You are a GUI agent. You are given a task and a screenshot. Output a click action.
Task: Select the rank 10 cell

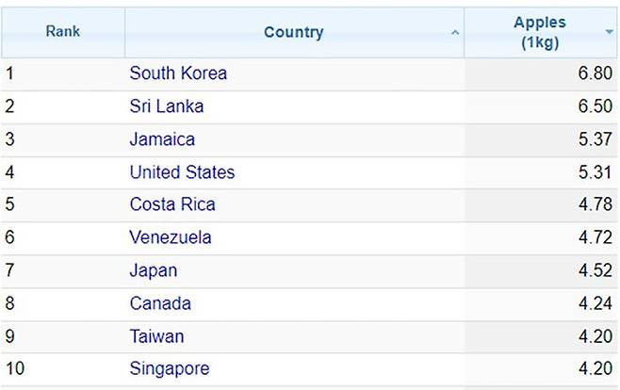click(63, 369)
